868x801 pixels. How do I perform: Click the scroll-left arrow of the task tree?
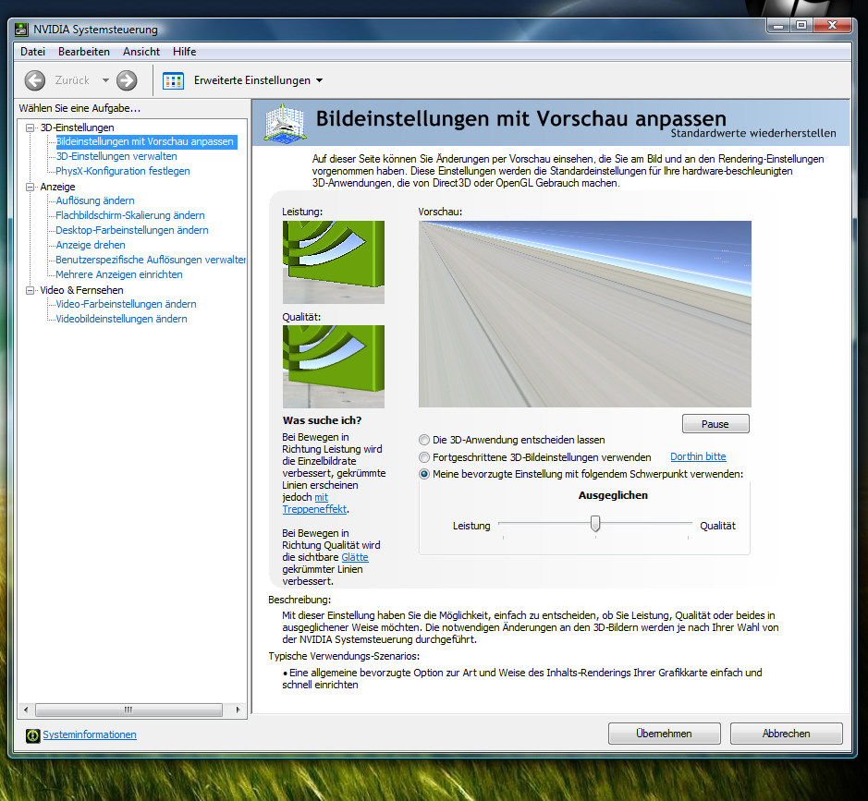pyautogui.click(x=26, y=710)
